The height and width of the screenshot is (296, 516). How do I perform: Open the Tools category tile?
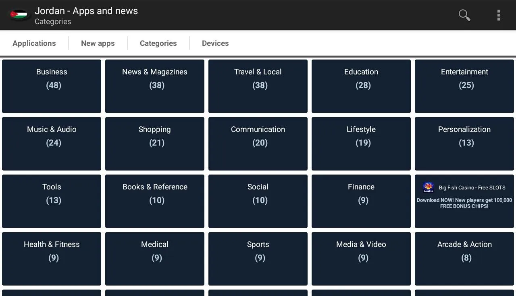(52, 201)
